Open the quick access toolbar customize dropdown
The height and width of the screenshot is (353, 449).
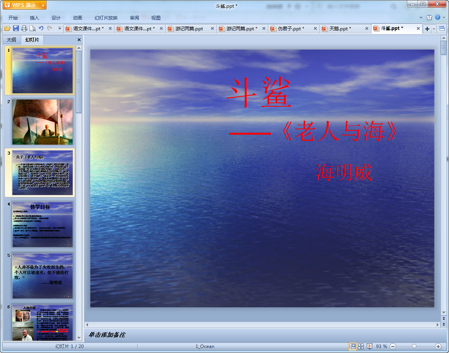[x=60, y=28]
